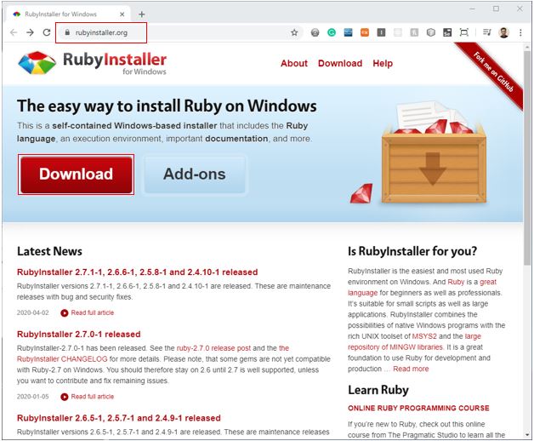Open the Chrome three-dot menu
The width and height of the screenshot is (534, 441).
[x=520, y=32]
